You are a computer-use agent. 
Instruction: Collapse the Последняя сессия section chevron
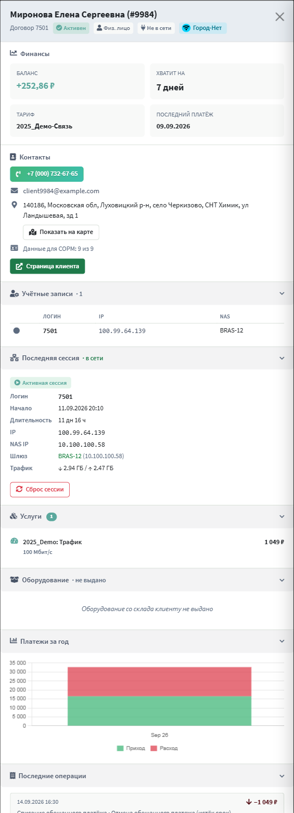click(x=282, y=358)
